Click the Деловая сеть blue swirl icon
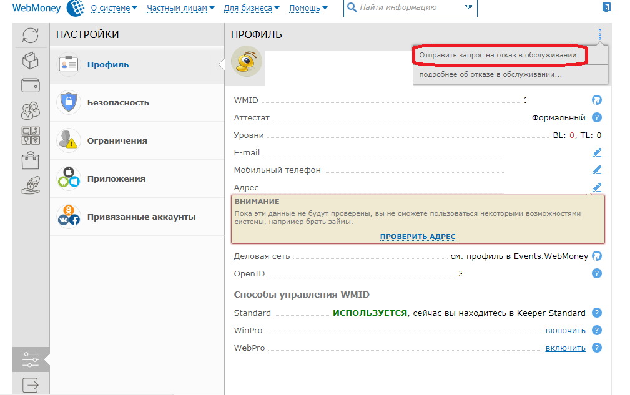 coord(597,256)
